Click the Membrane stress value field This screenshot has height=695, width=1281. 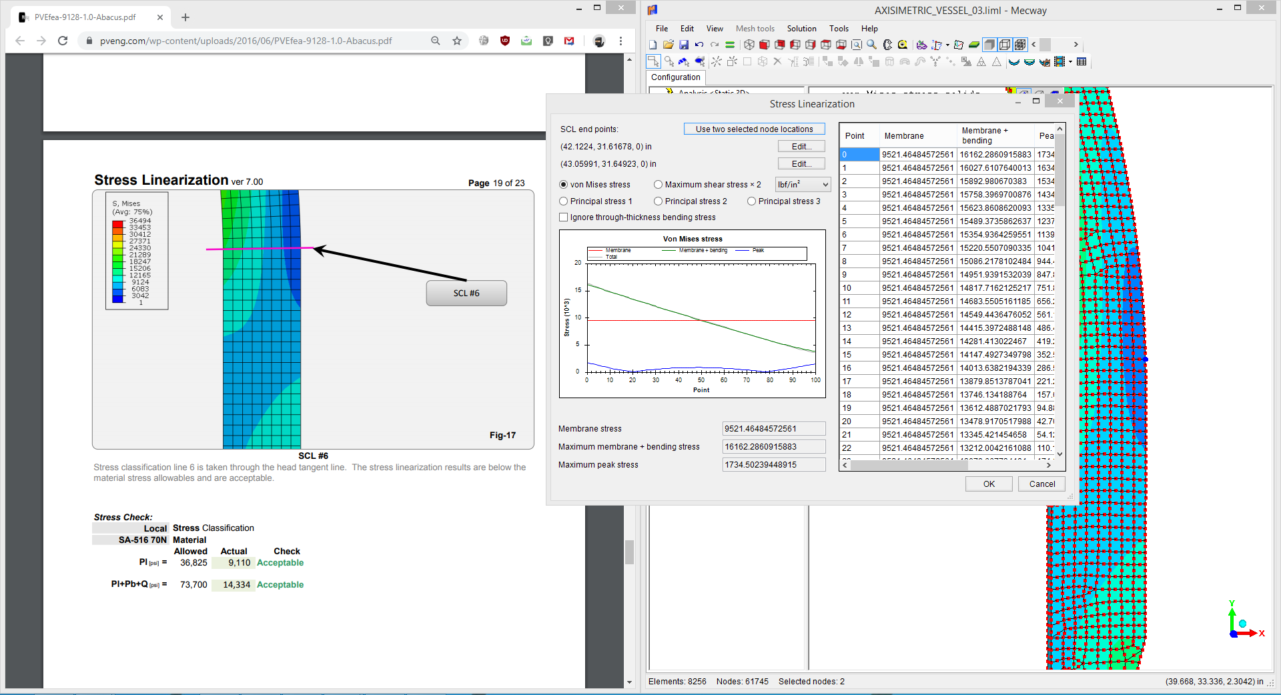(x=774, y=429)
